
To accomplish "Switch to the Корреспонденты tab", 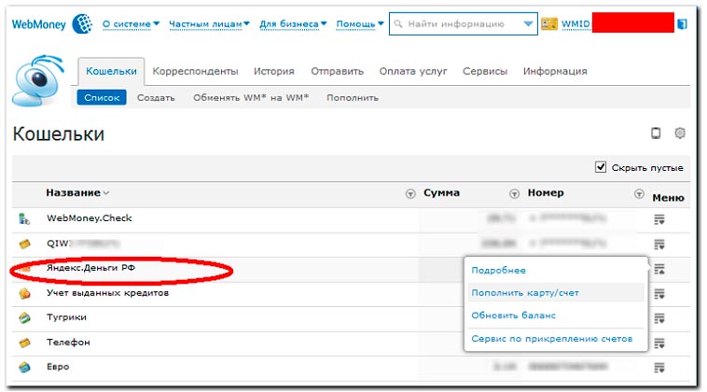I will [x=195, y=71].
